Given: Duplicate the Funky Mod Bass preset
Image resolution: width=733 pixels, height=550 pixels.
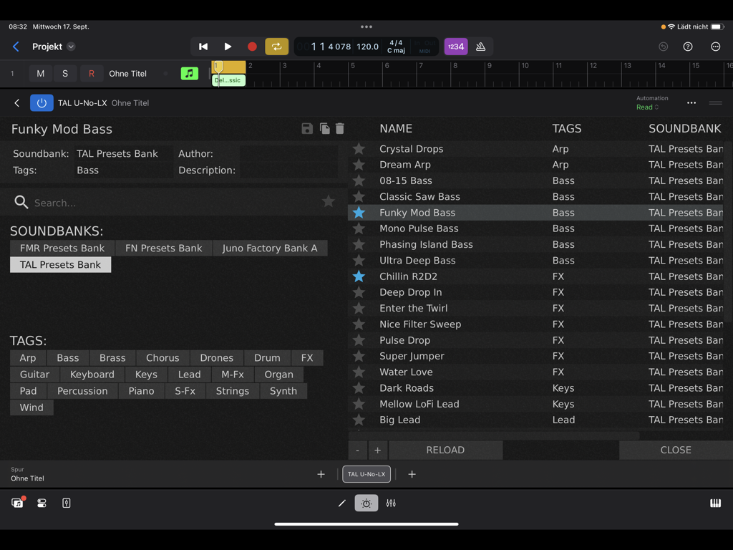Looking at the screenshot, I should tap(324, 129).
